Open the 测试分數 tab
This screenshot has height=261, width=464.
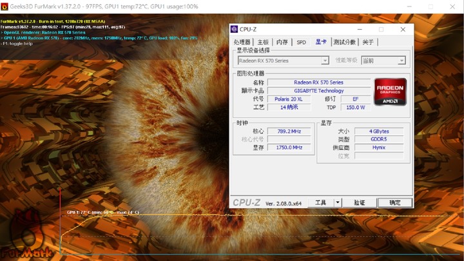(x=344, y=42)
